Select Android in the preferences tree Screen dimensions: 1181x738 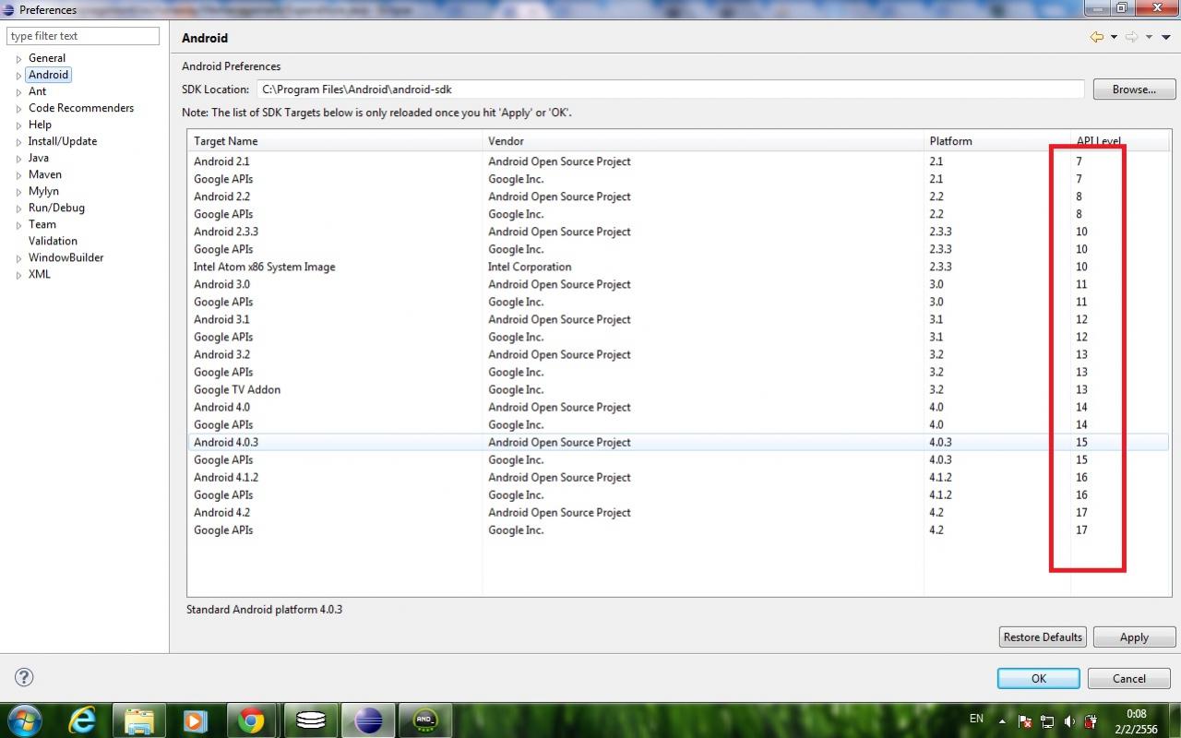48,75
